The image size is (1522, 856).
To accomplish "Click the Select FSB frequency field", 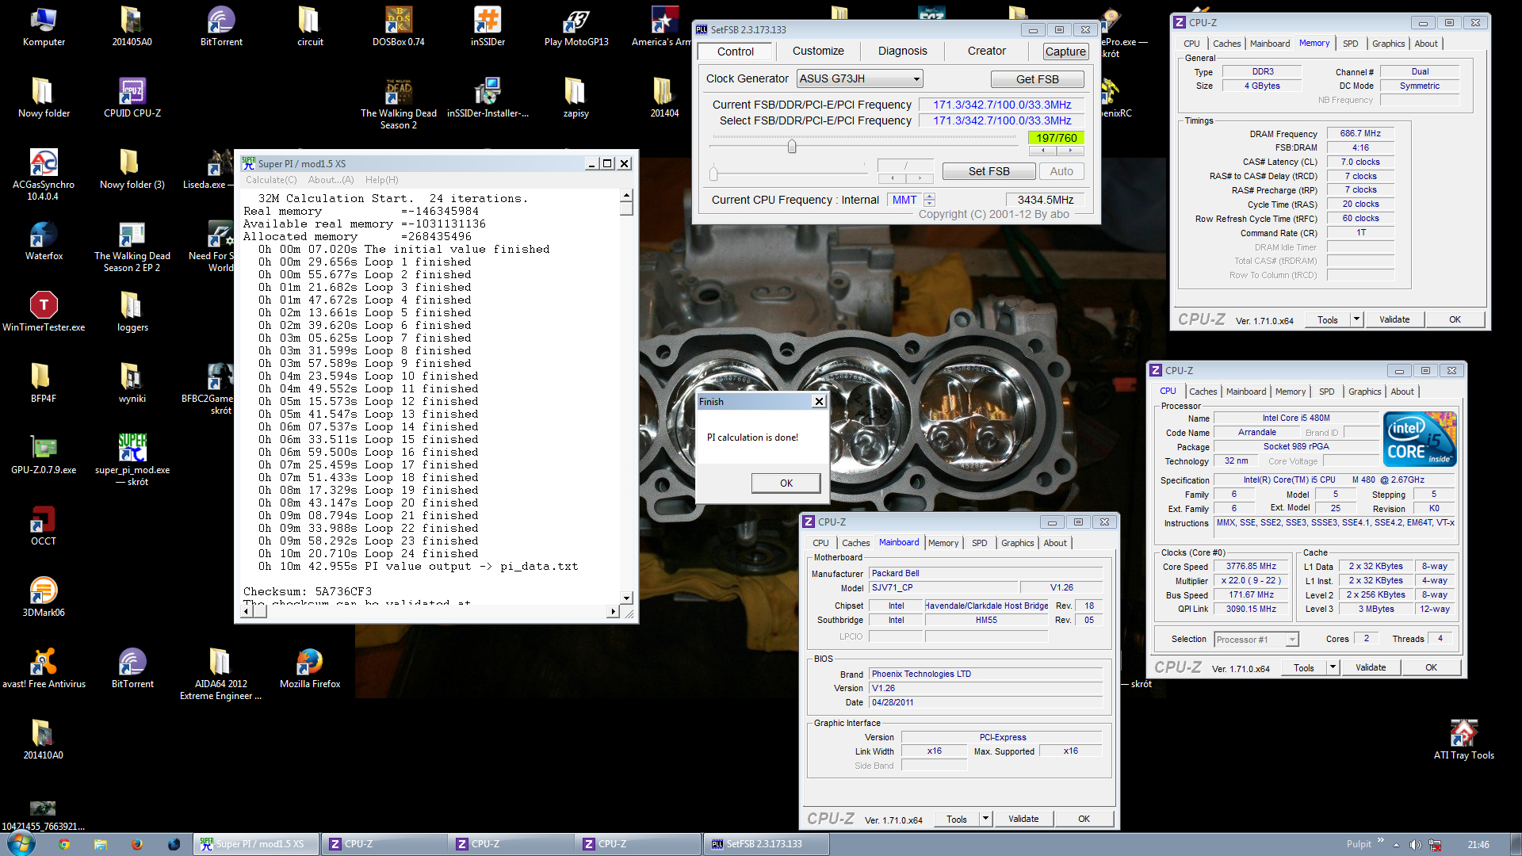I will 1002,120.
